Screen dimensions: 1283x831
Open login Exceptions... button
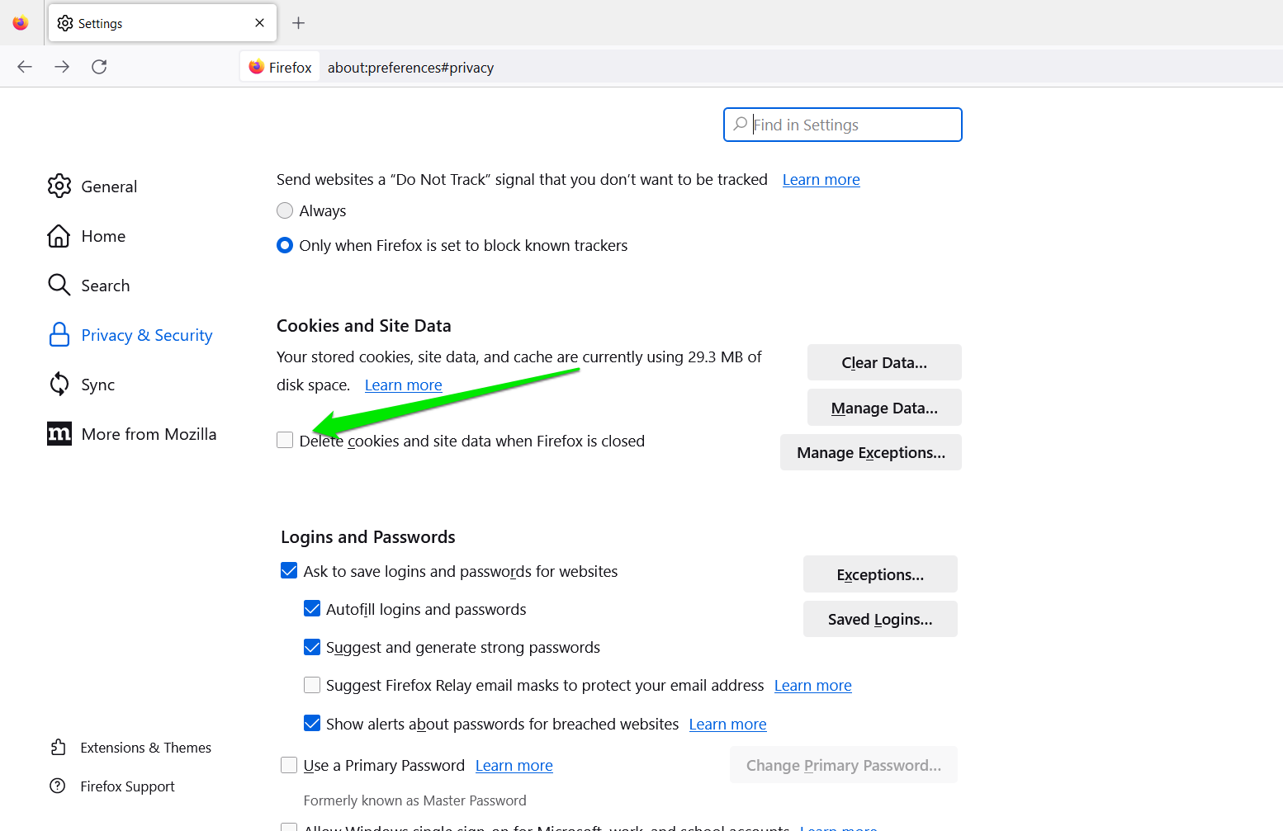click(880, 574)
